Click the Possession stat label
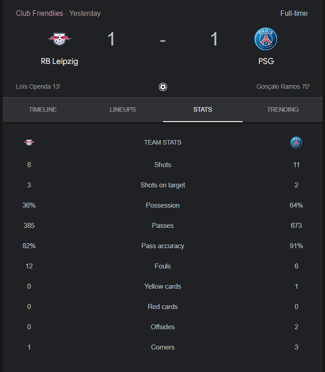The width and height of the screenshot is (325, 372). click(x=162, y=205)
